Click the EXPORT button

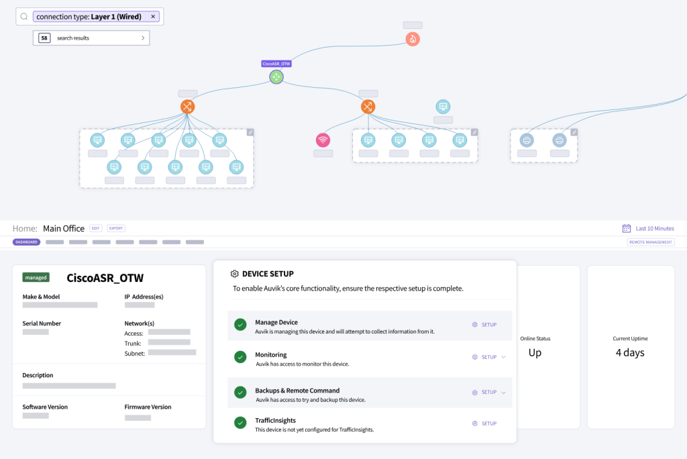[x=116, y=228]
